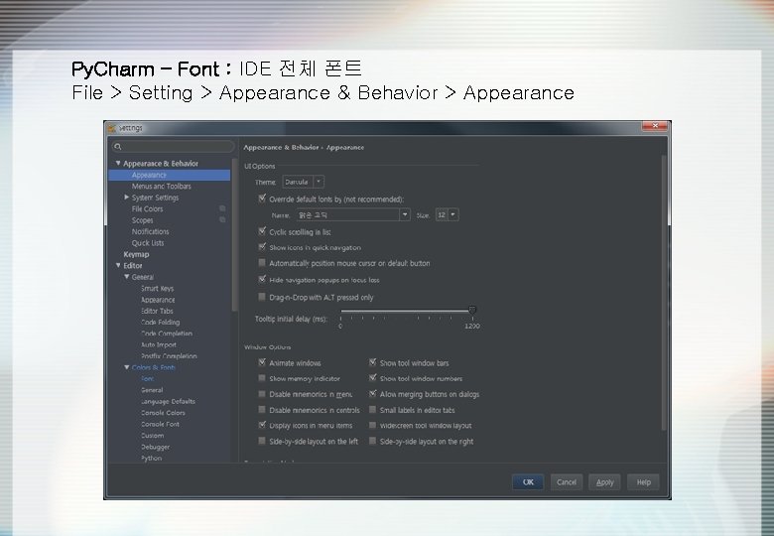The image size is (774, 536).
Task: Enable Disable mnemonics in menu checkbox
Action: 262,394
